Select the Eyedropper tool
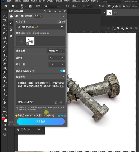This screenshot has height=152, width=139. pyautogui.click(x=4, y=42)
